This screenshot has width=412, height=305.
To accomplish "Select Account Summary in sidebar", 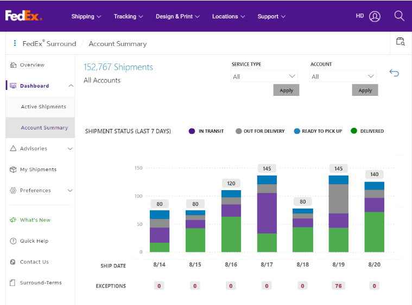I will [x=40, y=128].
